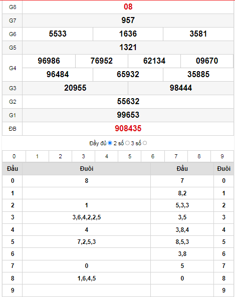This screenshot has height=297, width=235.
Task: Click the G1 row label
Action: pos(13,115)
